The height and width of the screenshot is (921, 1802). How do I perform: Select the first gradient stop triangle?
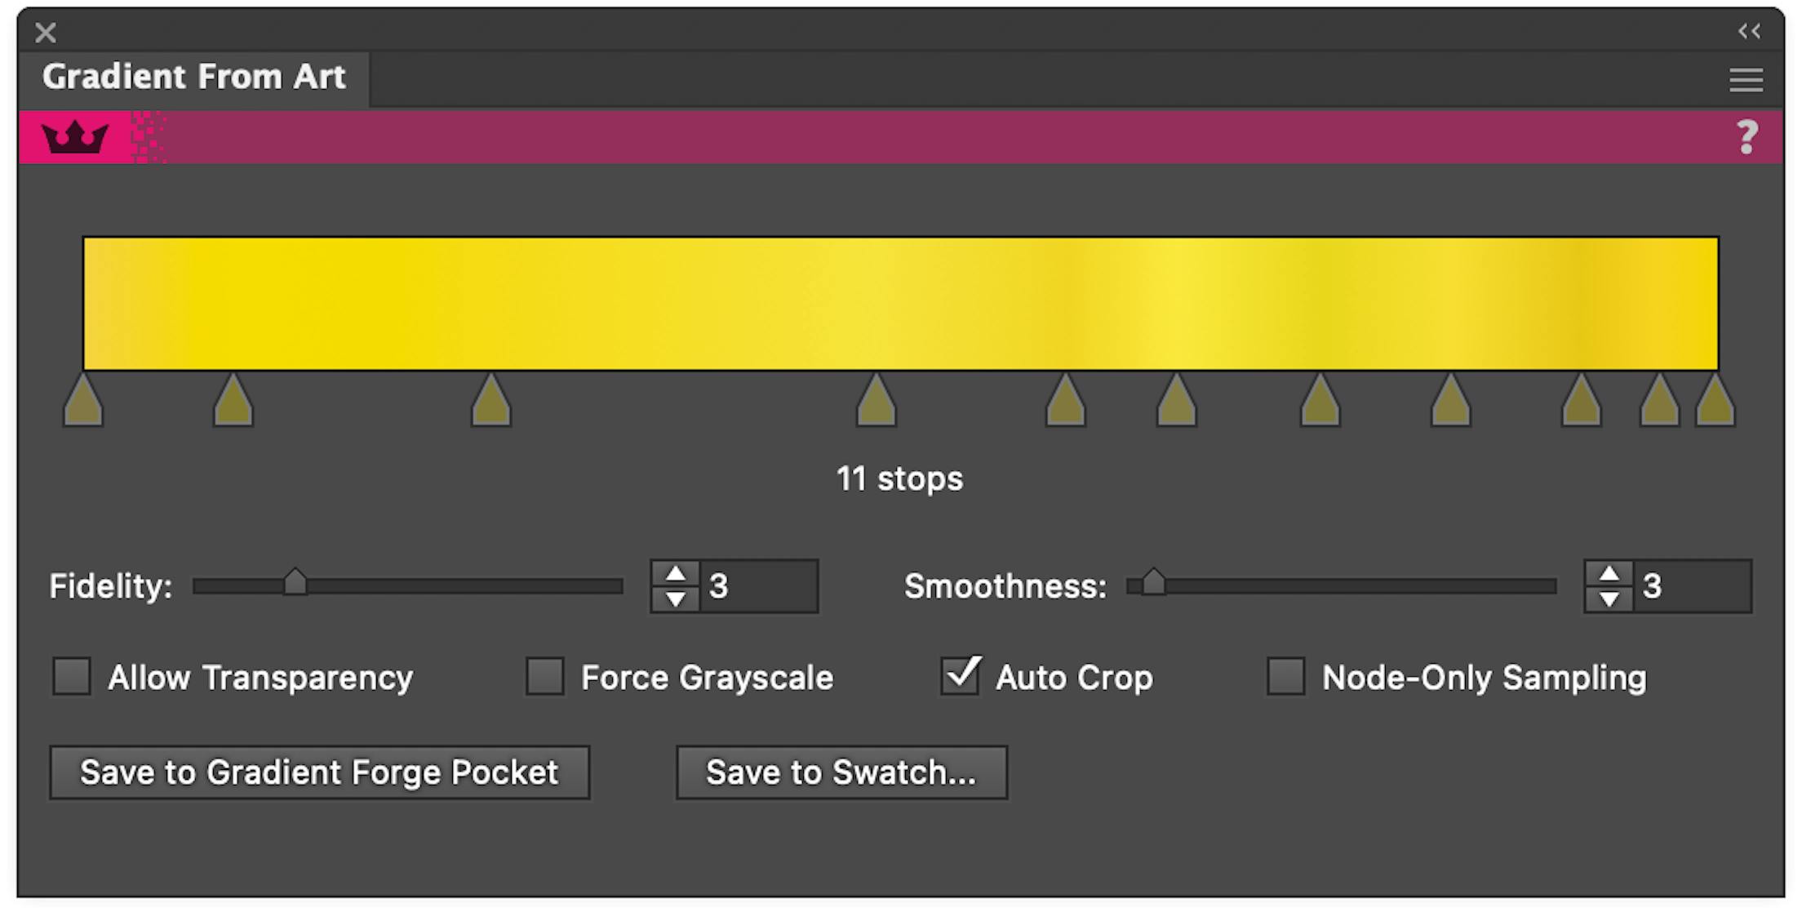[82, 400]
